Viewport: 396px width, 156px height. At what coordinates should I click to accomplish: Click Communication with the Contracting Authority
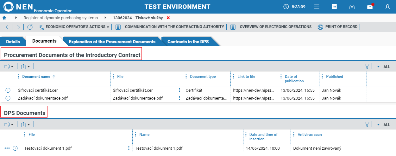[174, 27]
